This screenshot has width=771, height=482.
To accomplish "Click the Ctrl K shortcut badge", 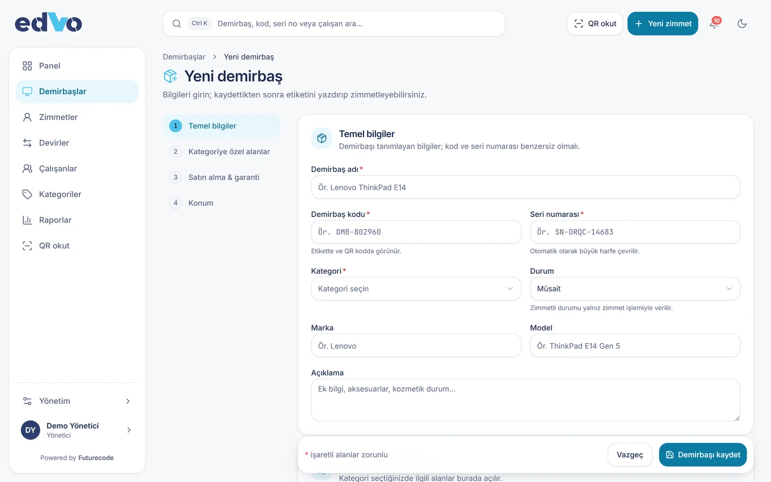I will point(200,24).
